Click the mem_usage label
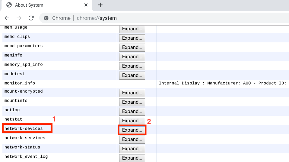 16,27
